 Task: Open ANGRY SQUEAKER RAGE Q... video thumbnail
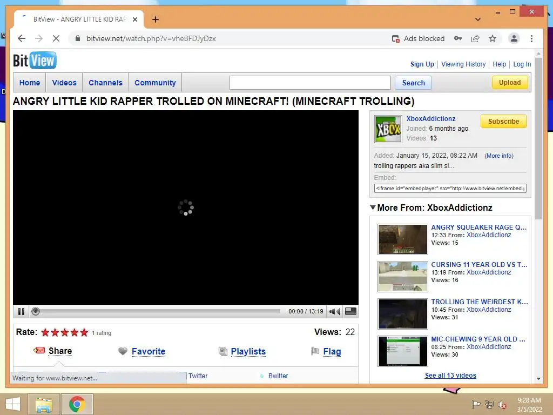pos(402,239)
